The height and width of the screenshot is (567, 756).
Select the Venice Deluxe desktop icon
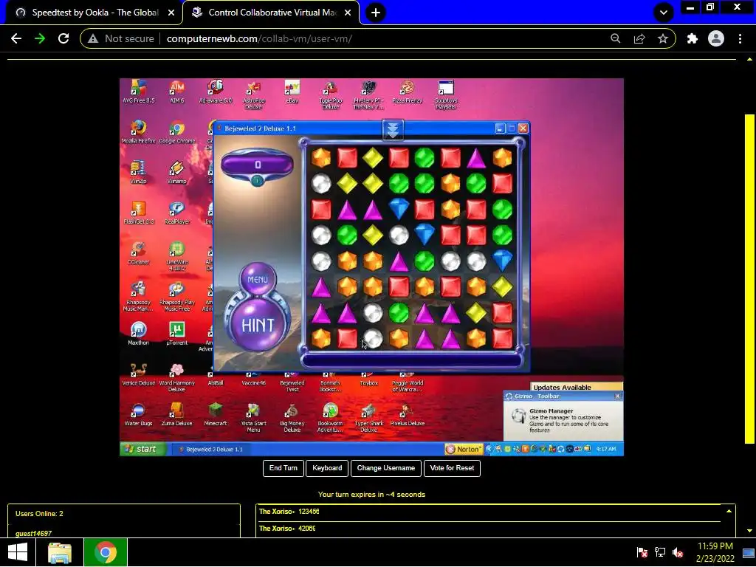pyautogui.click(x=138, y=374)
